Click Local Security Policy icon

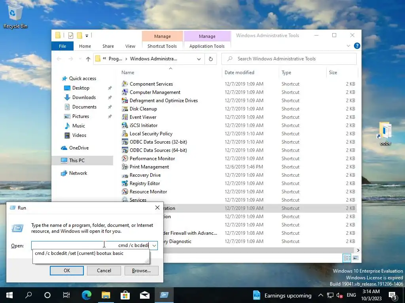tap(125, 133)
